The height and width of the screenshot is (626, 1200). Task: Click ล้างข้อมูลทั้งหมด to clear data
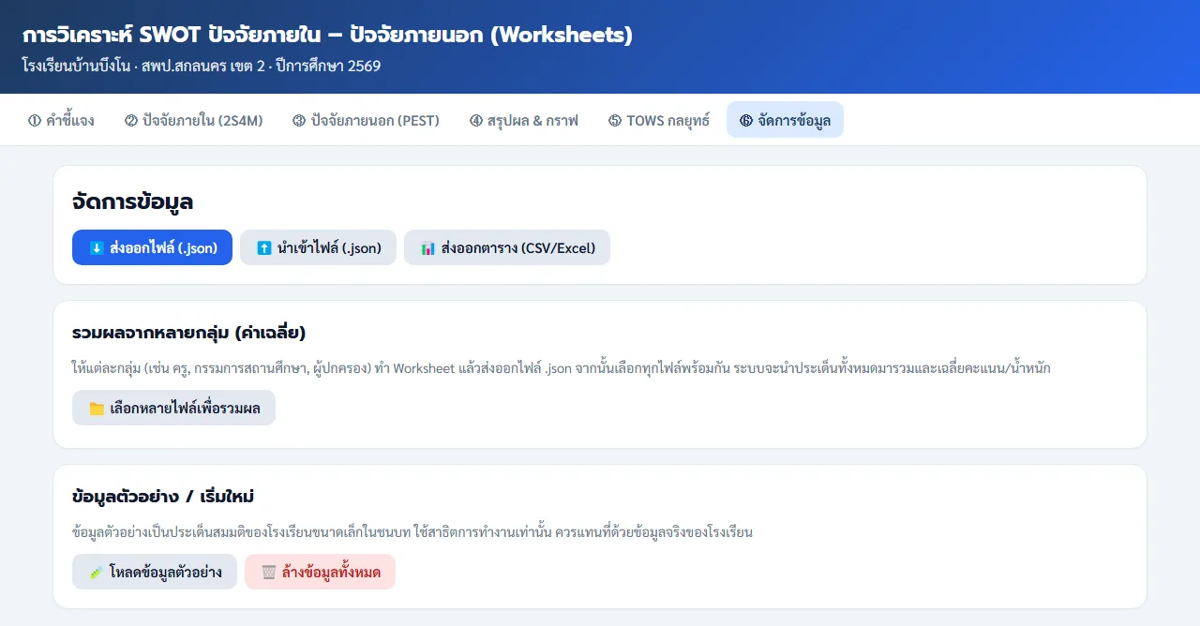point(320,572)
